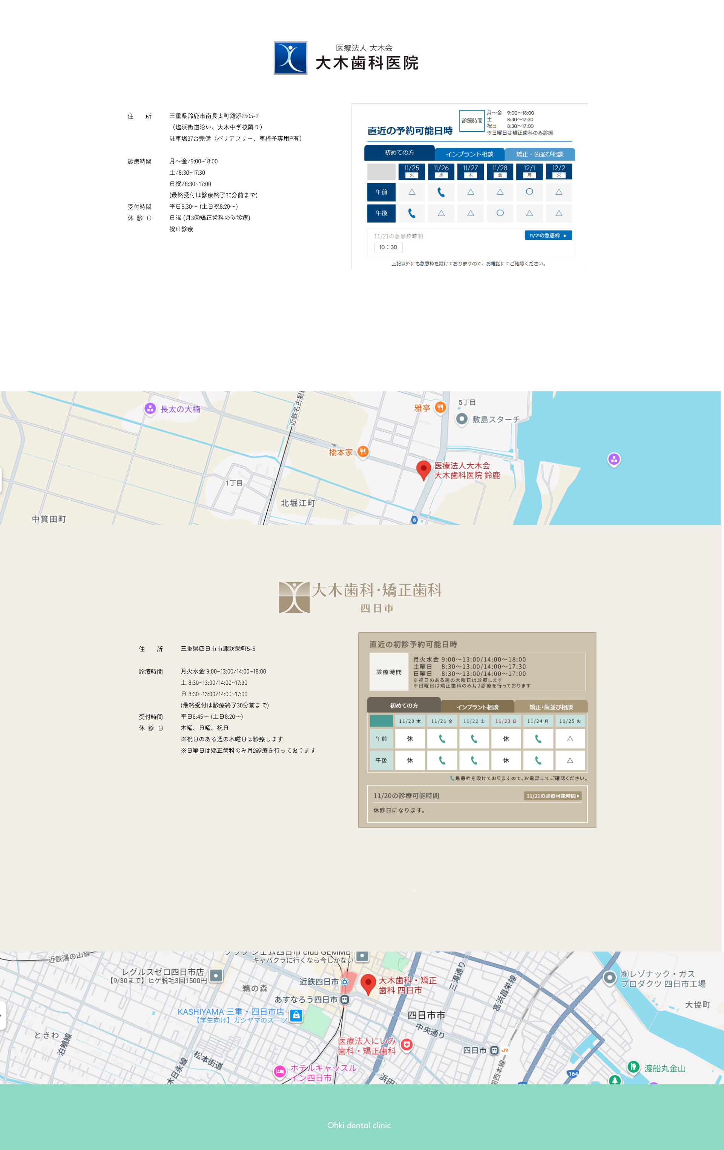Click the 11/21 金 morning phone icon
The image size is (724, 1150).
coord(442,739)
